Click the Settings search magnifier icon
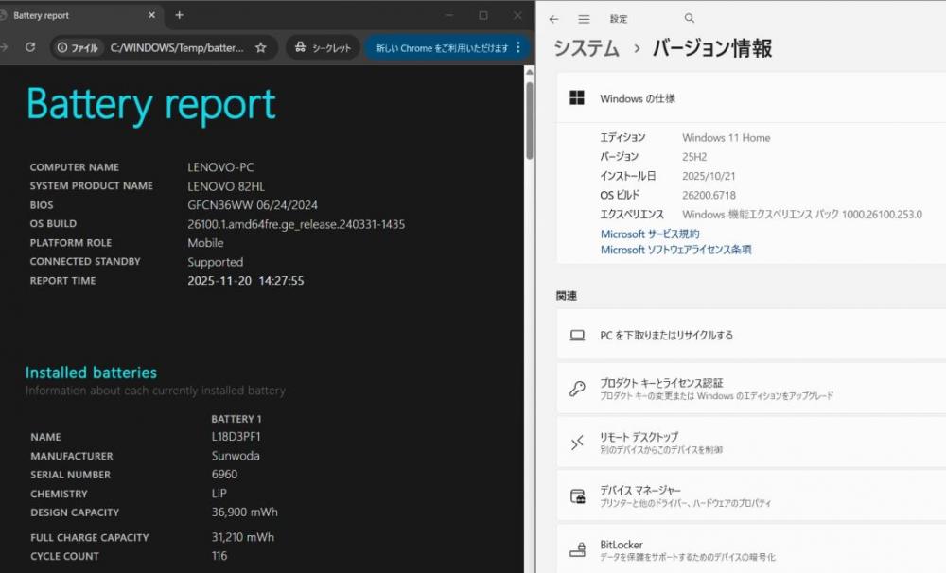The image size is (946, 573). click(x=689, y=19)
